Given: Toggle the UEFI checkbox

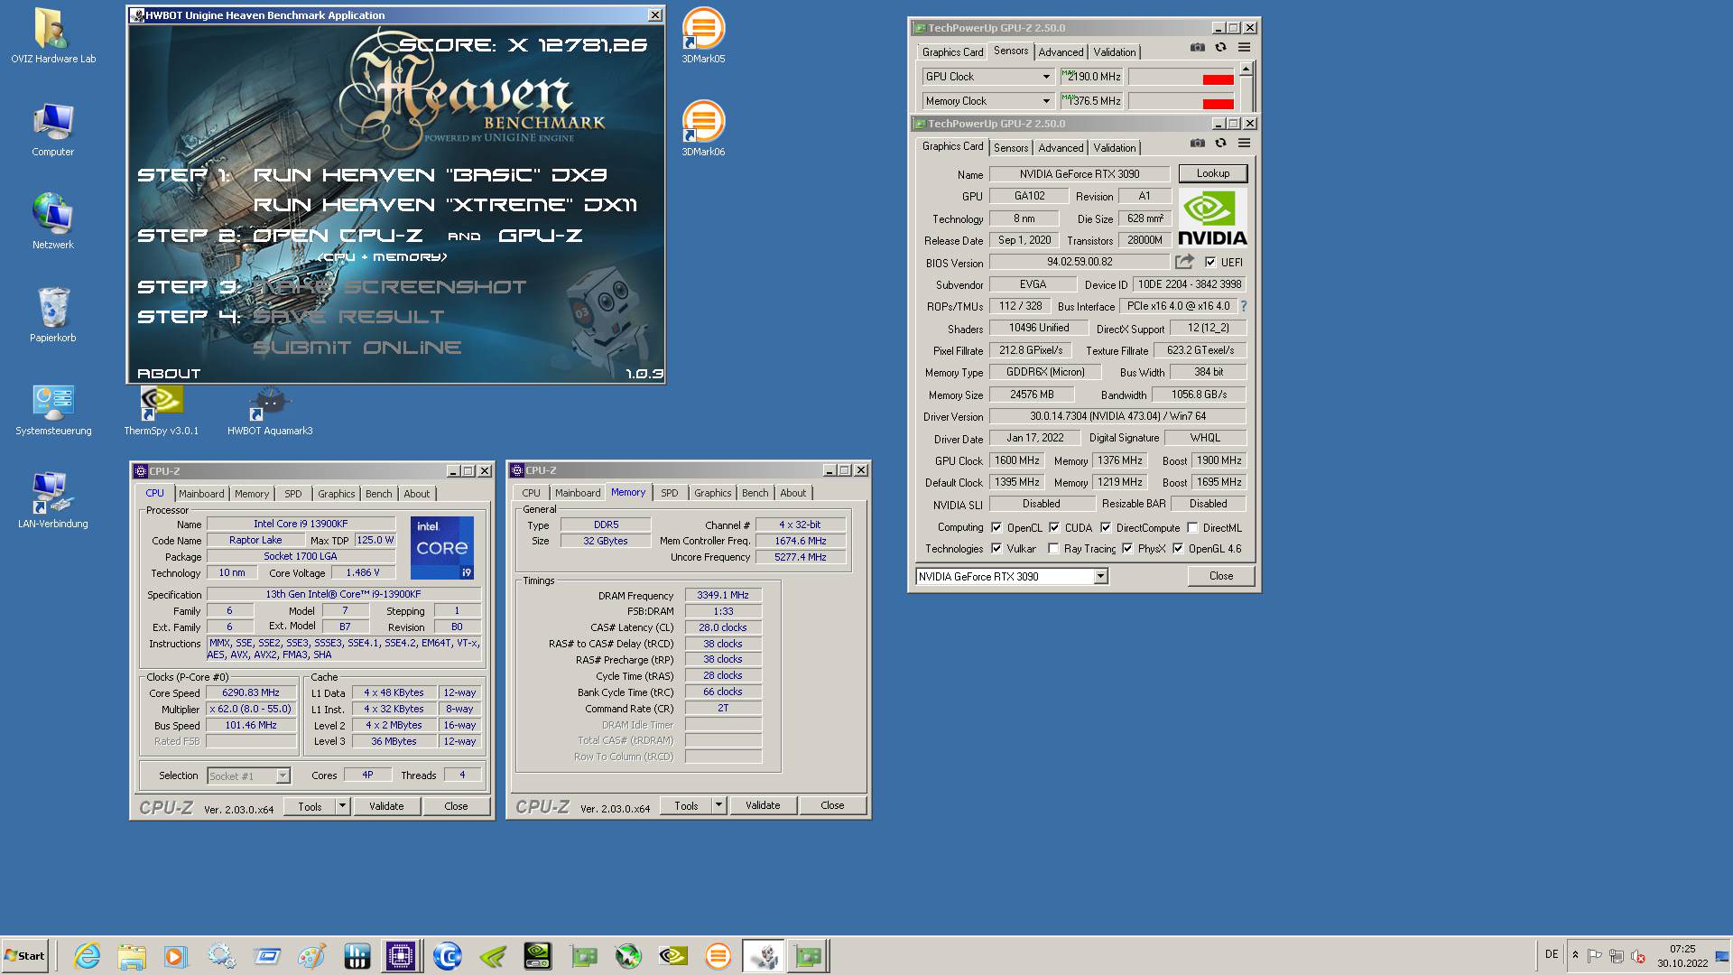Looking at the screenshot, I should (x=1210, y=262).
